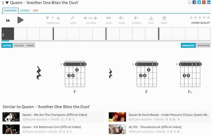Start playback with the large play button
The image size is (212, 135).
pyautogui.click(x=21, y=20)
